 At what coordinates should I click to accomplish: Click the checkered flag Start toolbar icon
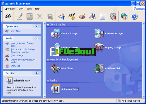point(8,16)
